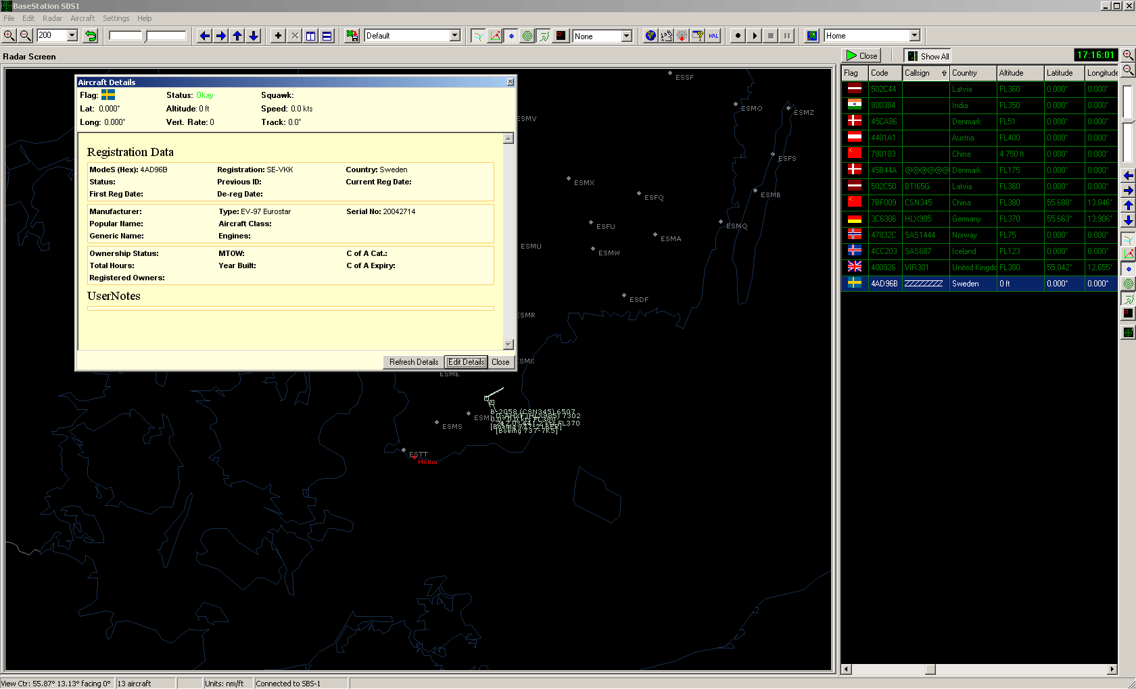Click the Show All button
This screenshot has height=689, width=1136.
(x=928, y=56)
